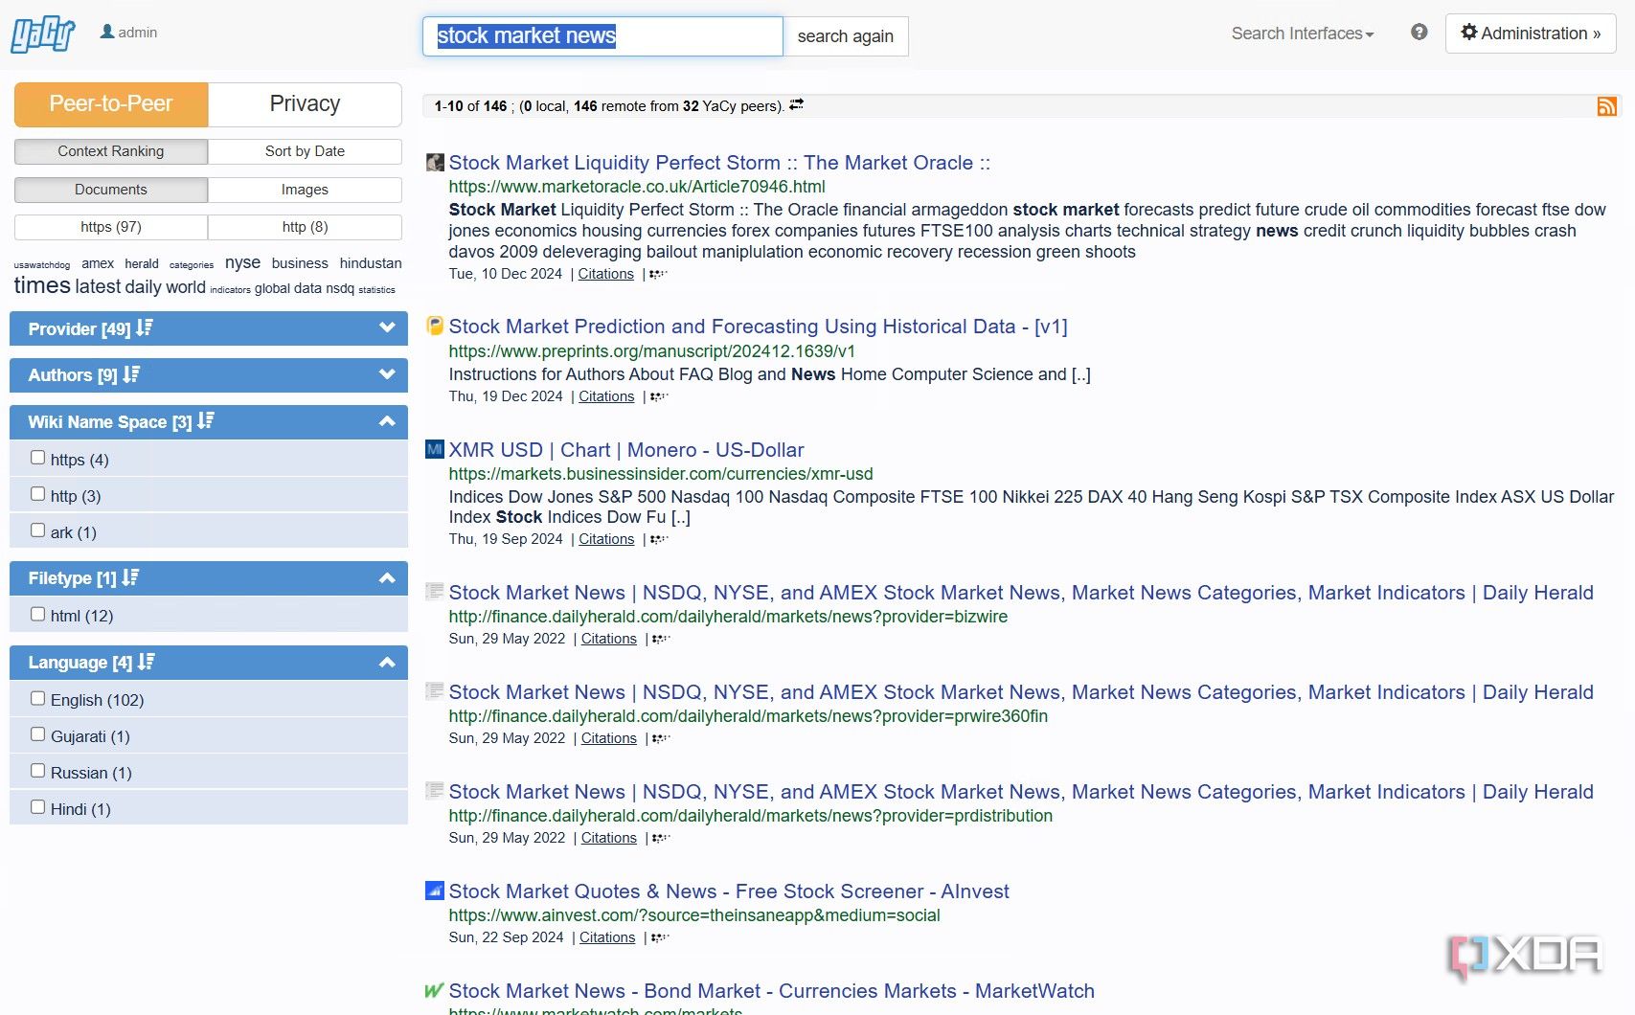The image size is (1635, 1015).
Task: Click the admin user icon
Action: pos(107,32)
